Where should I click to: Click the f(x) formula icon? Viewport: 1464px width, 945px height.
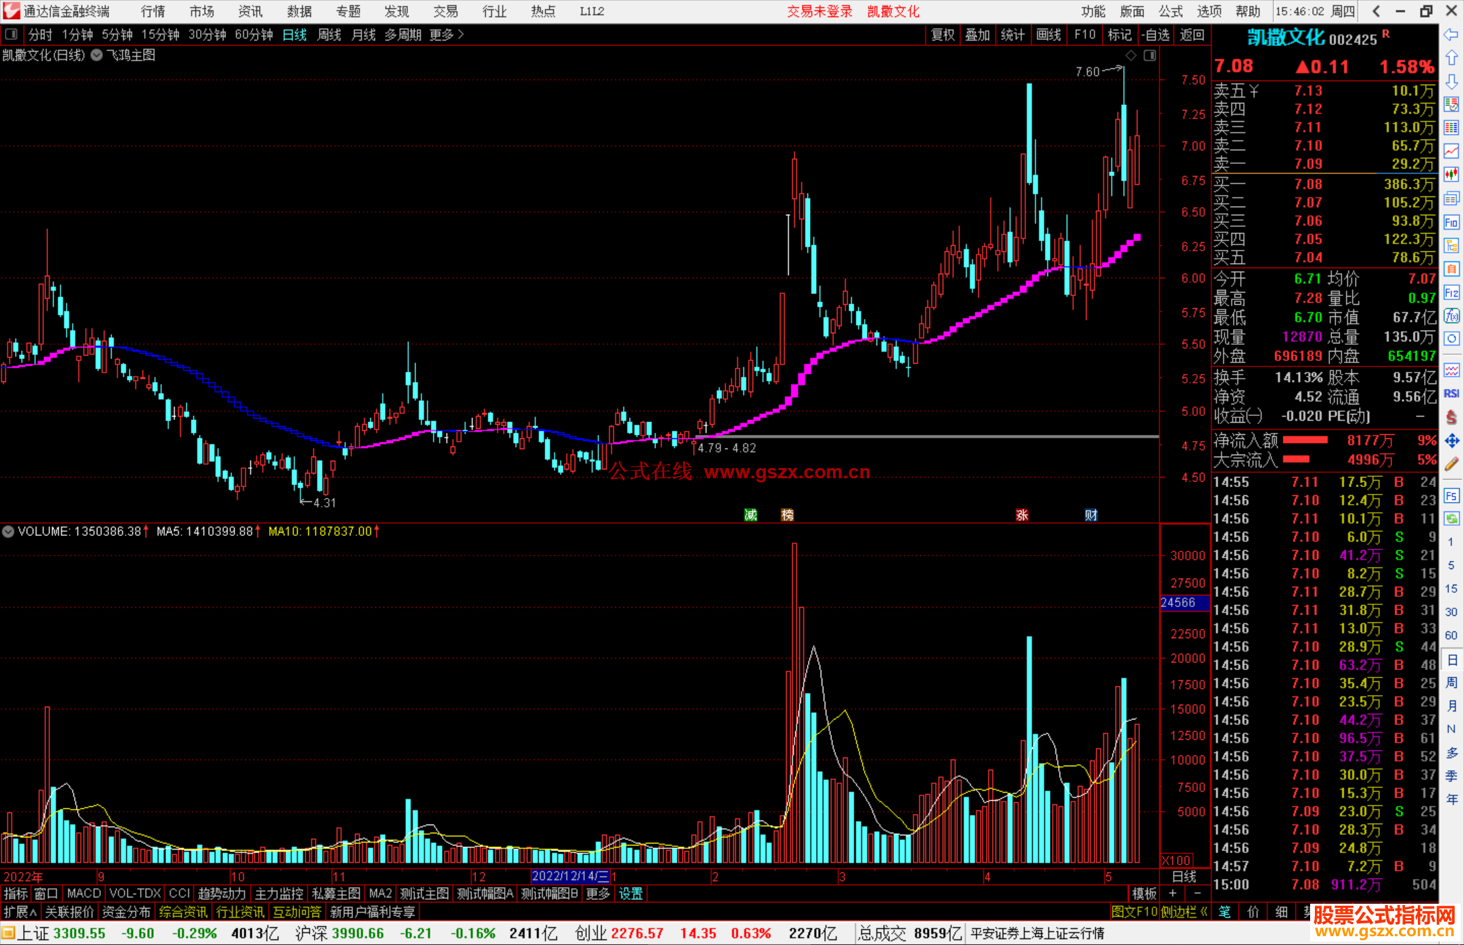(1451, 316)
